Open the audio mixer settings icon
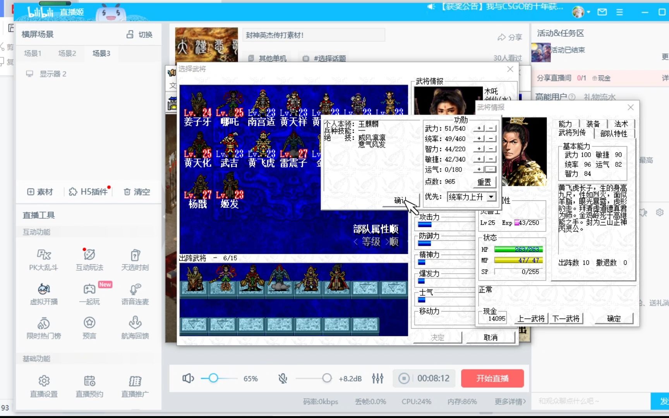The image size is (669, 418). 377,378
